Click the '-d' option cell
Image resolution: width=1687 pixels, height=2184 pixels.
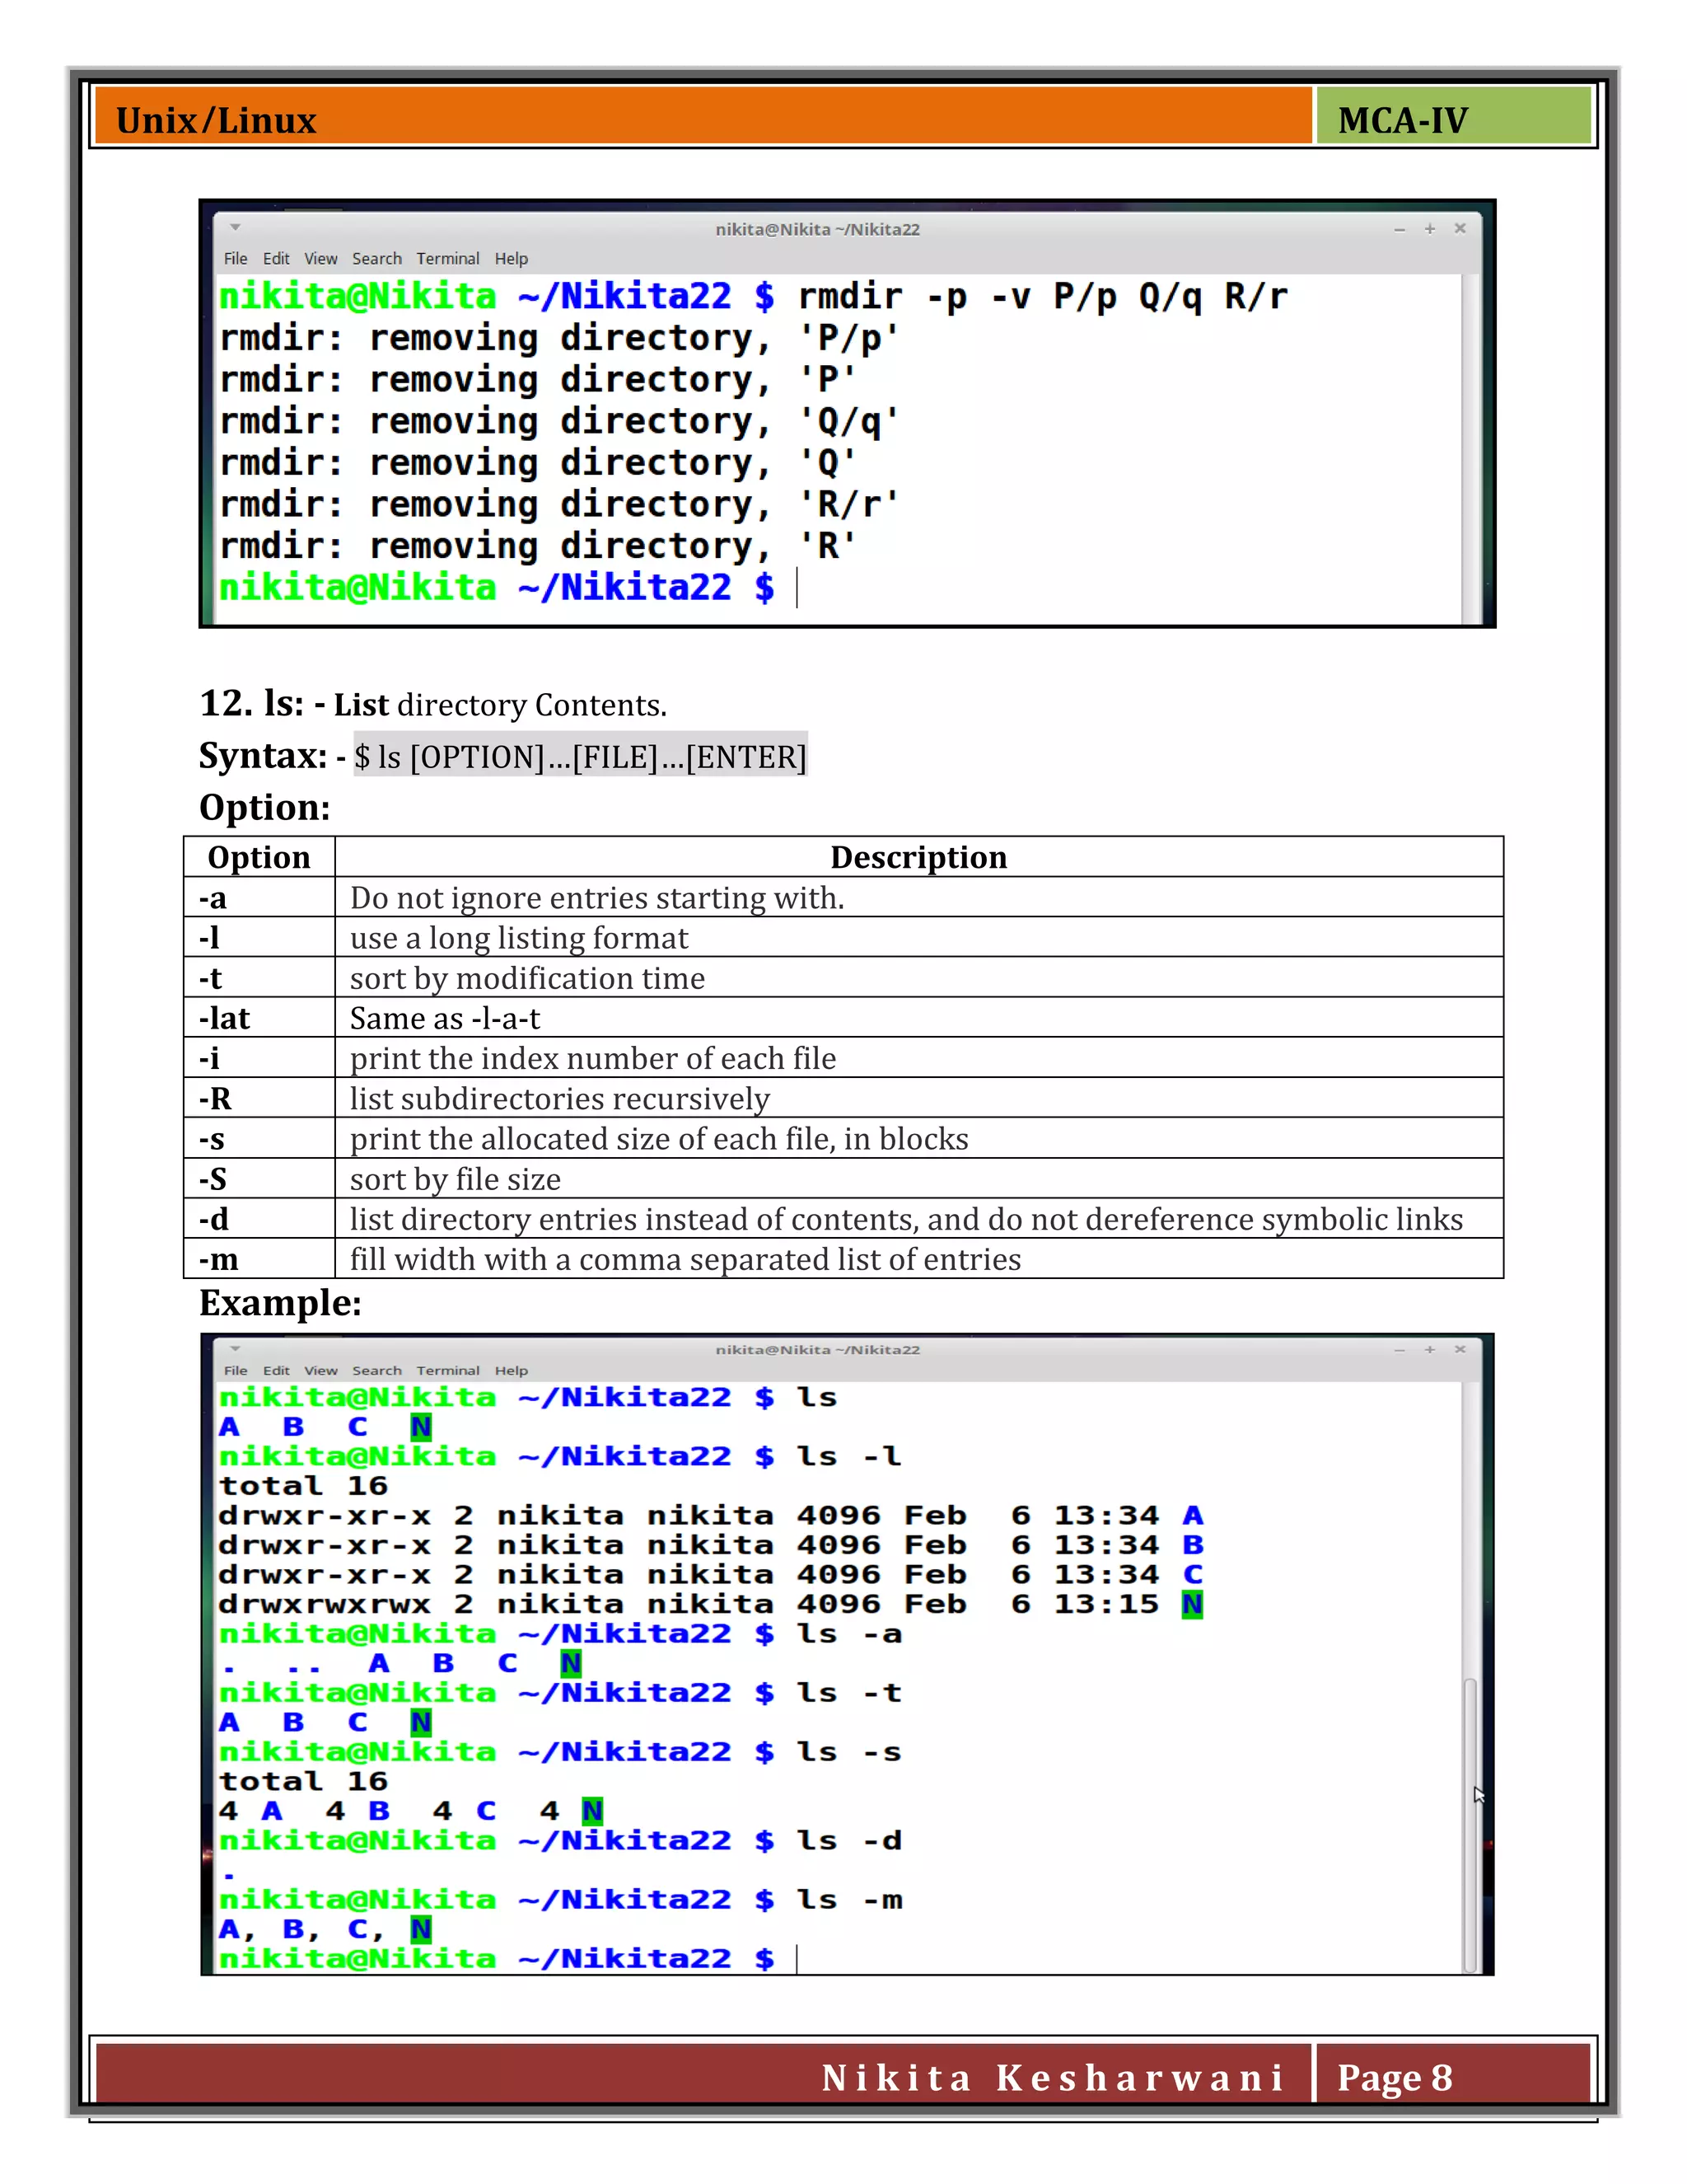(x=259, y=1218)
